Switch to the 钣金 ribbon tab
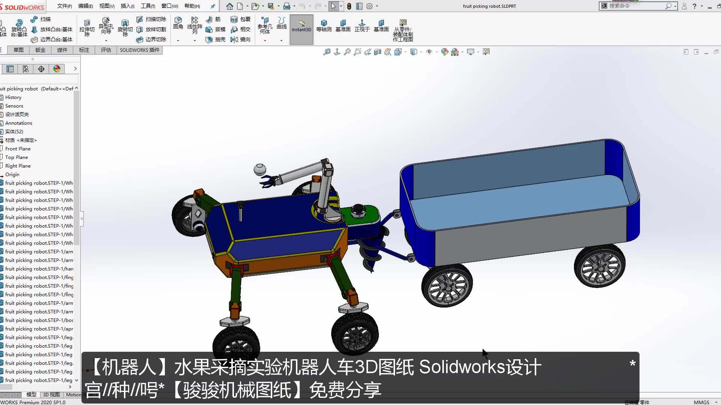721x405 pixels. [x=40, y=50]
